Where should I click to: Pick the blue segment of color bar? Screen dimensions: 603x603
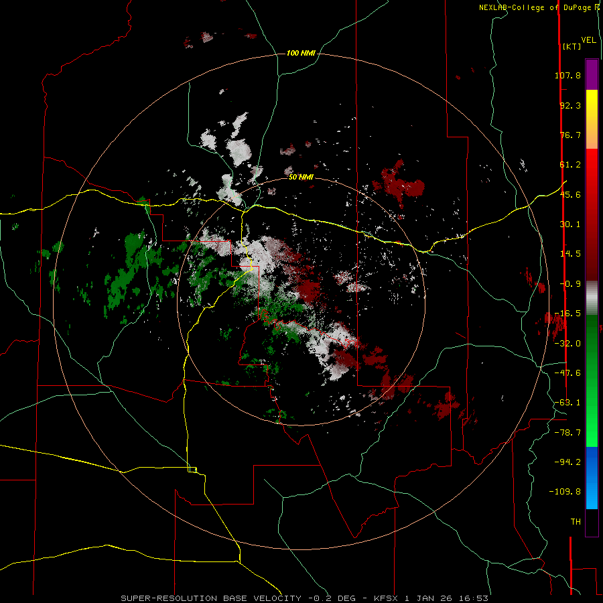[592, 478]
